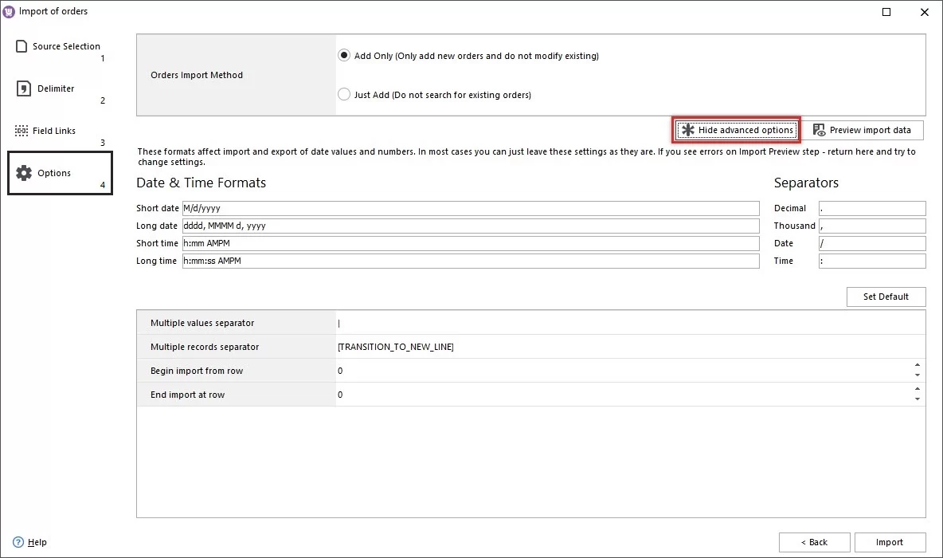The image size is (943, 558).
Task: Select the Multiple values separator field
Action: point(558,323)
